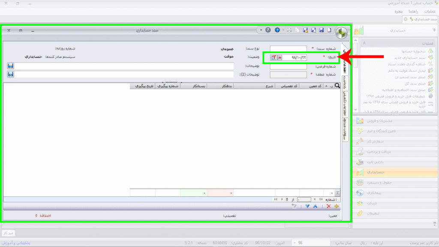This screenshot has width=439, height=247.
Task: Open the calendar picker beside the date
Action: (x=274, y=57)
